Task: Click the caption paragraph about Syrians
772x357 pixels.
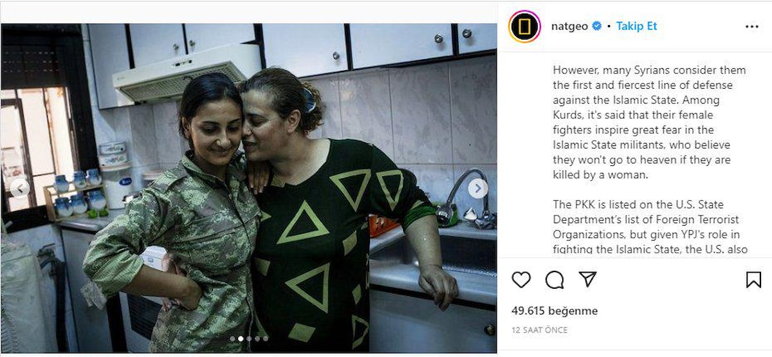Action: click(x=650, y=122)
